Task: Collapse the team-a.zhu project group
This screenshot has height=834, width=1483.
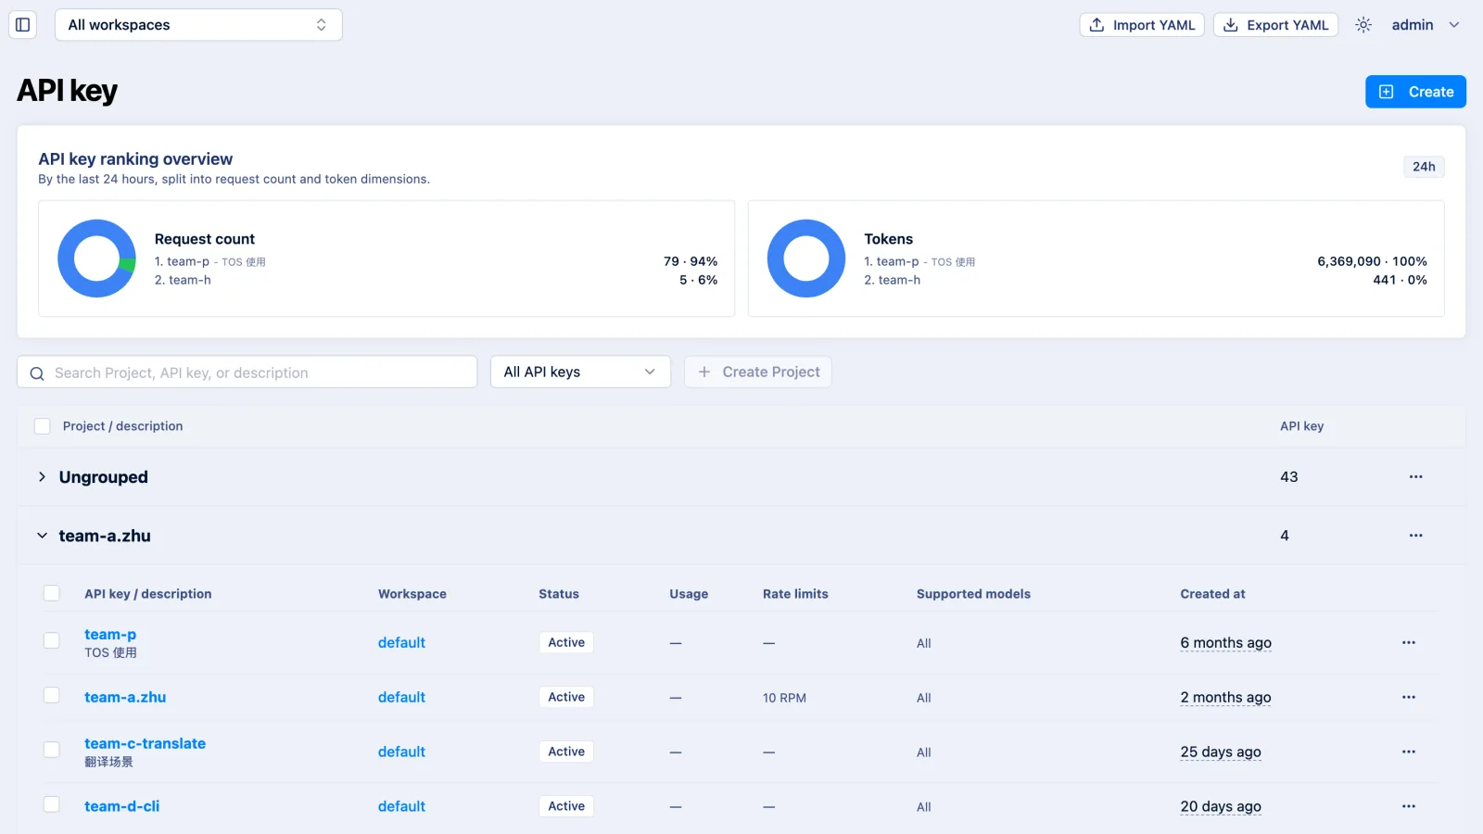Action: tap(42, 536)
